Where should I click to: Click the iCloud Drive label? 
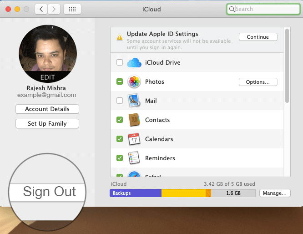coord(163,62)
